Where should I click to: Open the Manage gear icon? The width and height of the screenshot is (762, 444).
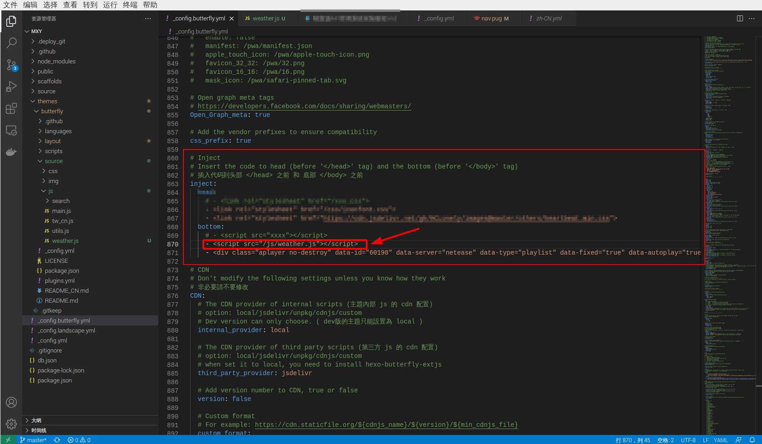pos(11,424)
